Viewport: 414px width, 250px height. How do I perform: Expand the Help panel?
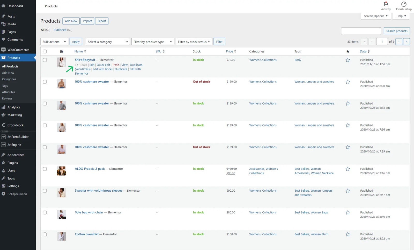[x=401, y=16]
